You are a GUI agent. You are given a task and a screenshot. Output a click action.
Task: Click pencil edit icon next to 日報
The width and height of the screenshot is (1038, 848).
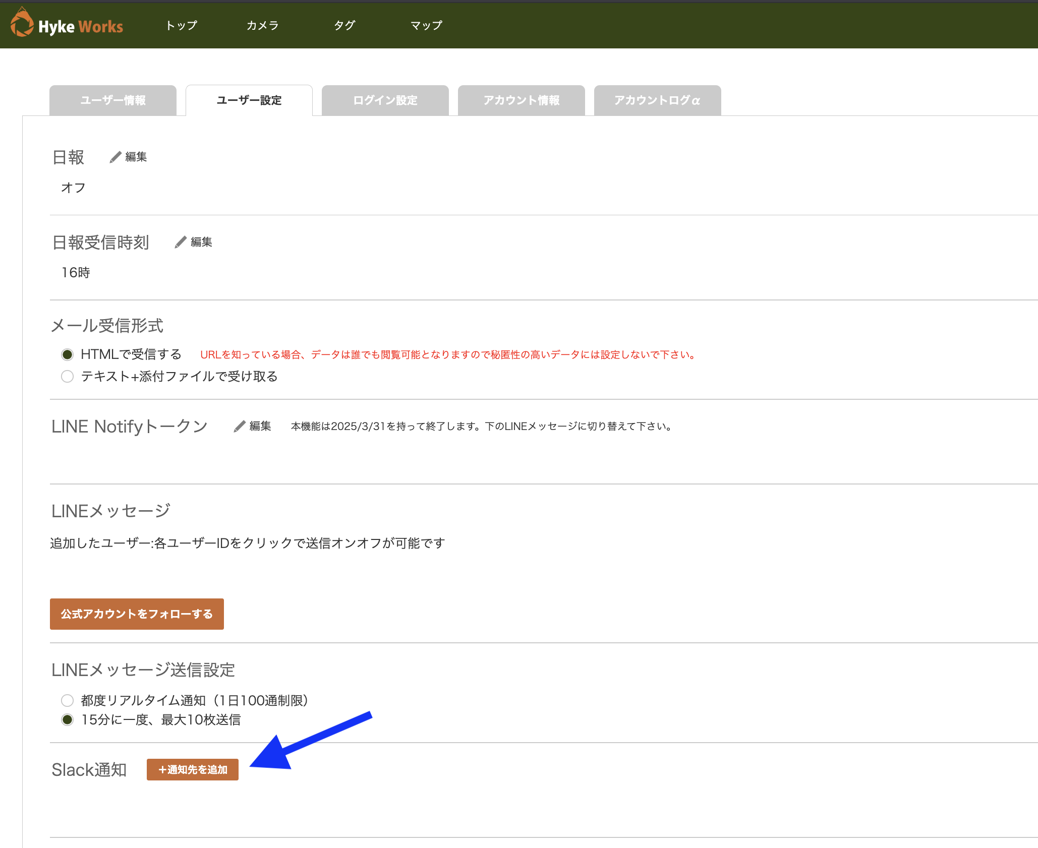(x=116, y=157)
